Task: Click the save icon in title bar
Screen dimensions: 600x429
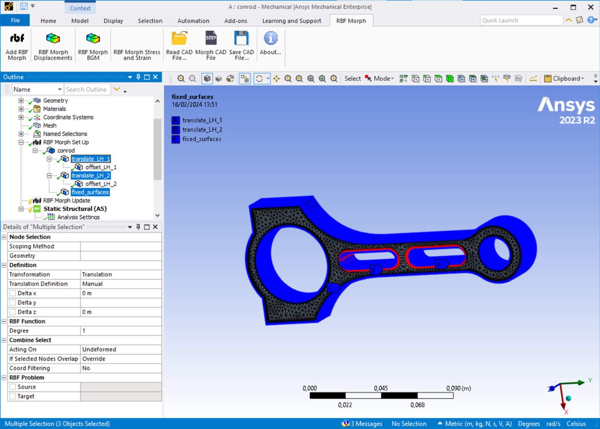Action: (x=24, y=6)
